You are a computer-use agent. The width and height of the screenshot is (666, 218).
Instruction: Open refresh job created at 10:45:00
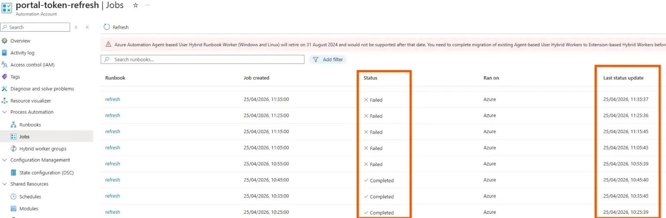112,180
